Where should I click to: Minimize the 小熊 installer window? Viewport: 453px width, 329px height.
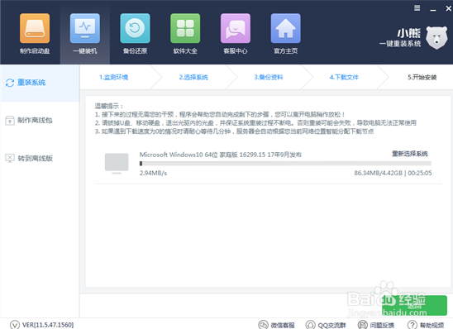[x=433, y=10]
